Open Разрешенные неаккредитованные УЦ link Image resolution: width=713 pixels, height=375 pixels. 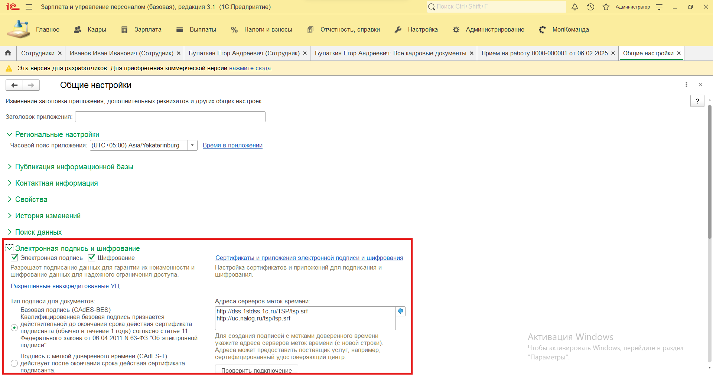point(65,286)
